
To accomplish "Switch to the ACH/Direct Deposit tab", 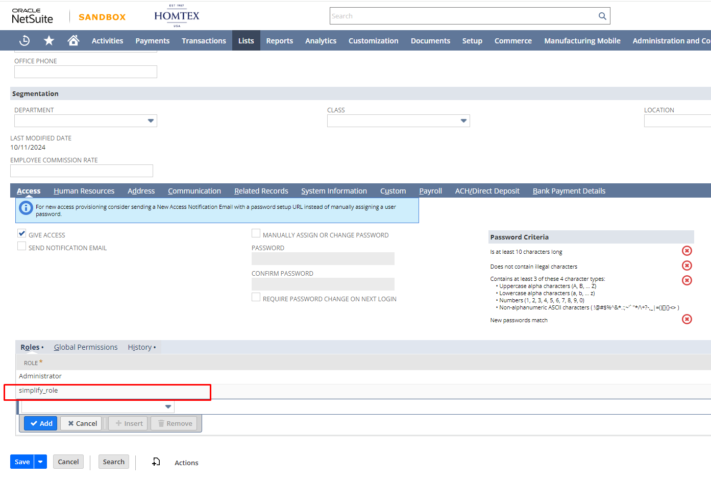I will [x=487, y=191].
